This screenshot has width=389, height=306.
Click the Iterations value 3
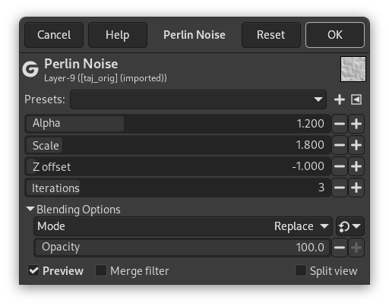321,188
